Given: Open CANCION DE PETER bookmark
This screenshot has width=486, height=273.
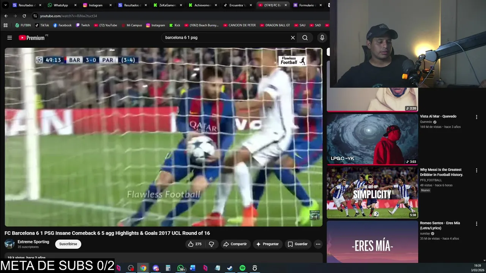Looking at the screenshot, I should (x=239, y=25).
